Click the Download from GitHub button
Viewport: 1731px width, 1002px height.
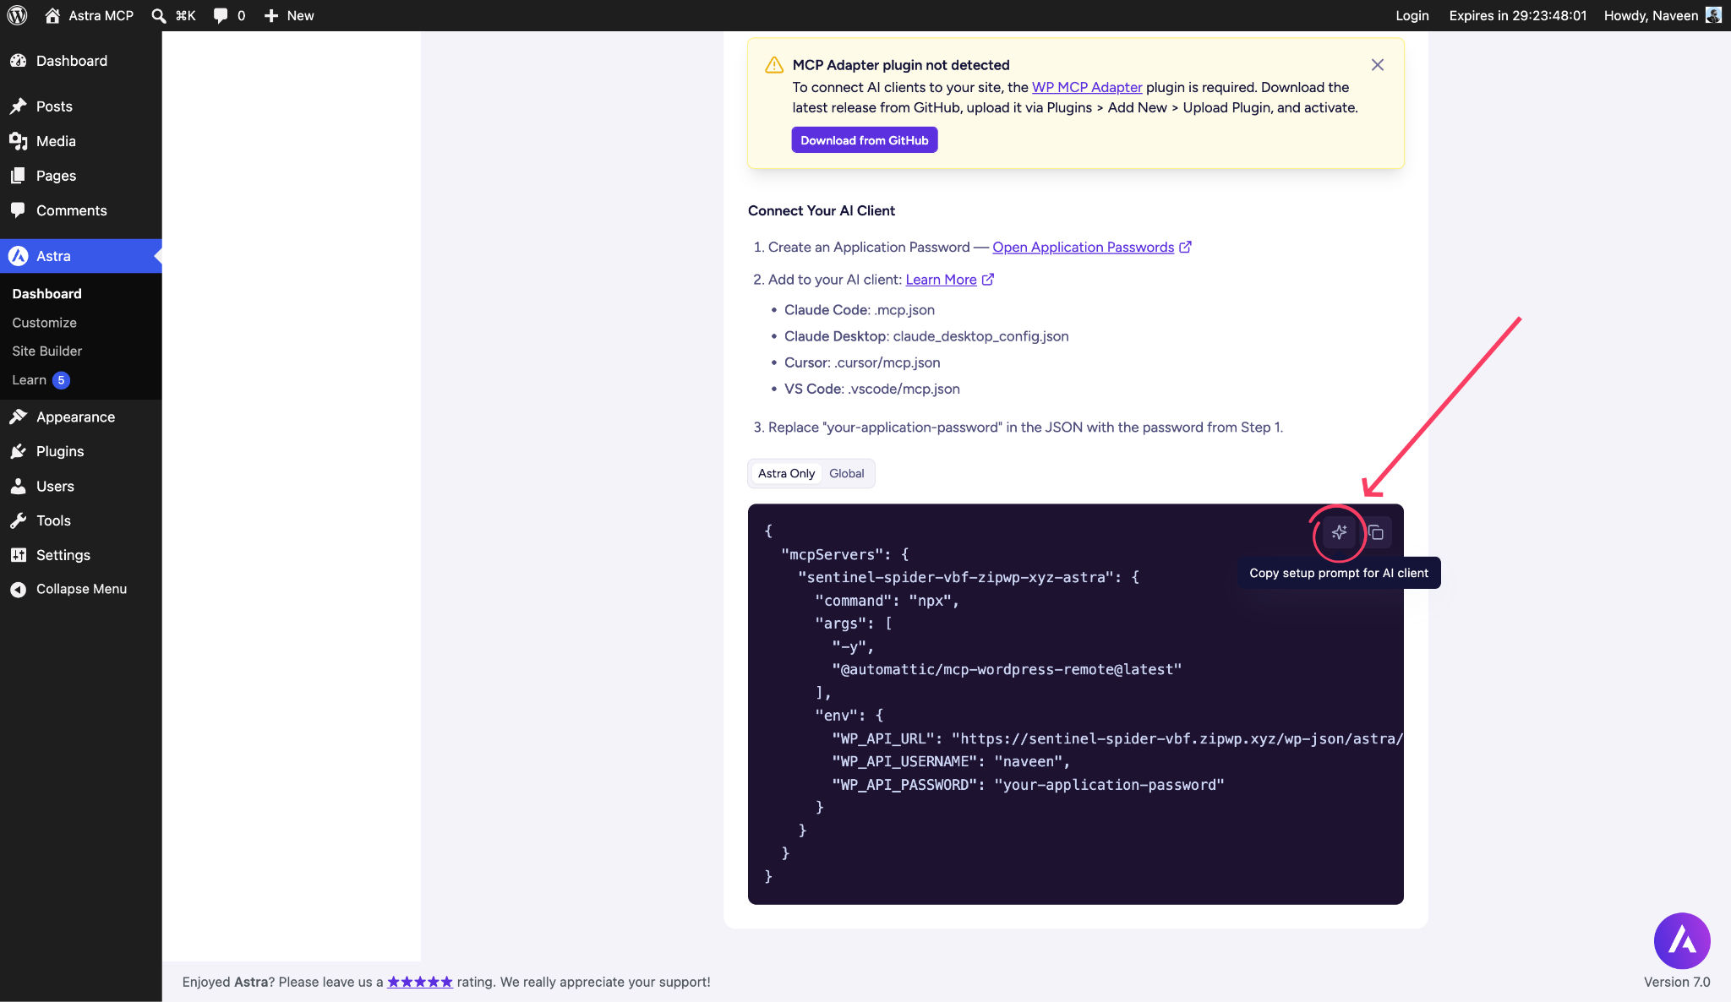click(864, 140)
